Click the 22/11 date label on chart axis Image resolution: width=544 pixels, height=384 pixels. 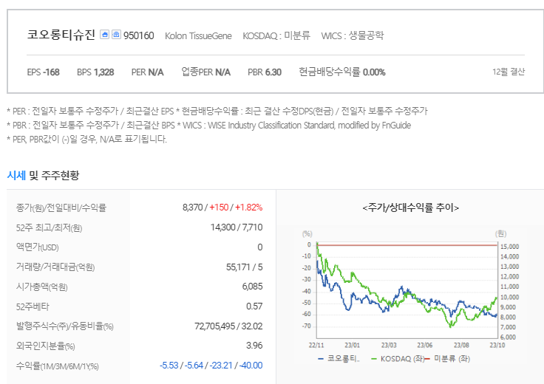pyautogui.click(x=316, y=345)
